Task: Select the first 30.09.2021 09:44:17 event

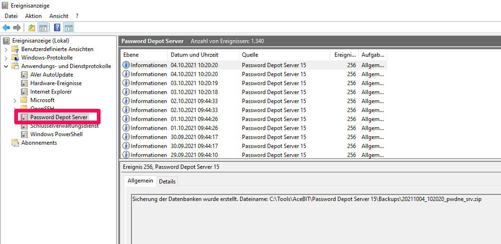Action: click(254, 137)
